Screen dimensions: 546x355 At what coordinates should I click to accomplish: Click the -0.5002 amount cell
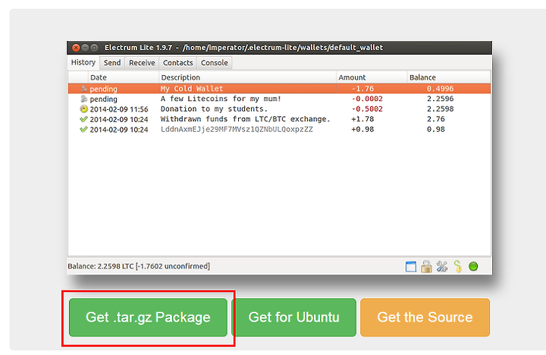367,108
